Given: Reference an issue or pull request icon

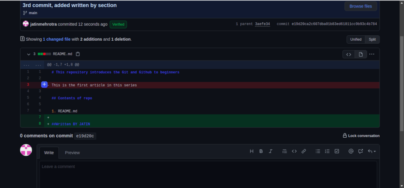Looking at the screenshot, I should click(x=361, y=151).
